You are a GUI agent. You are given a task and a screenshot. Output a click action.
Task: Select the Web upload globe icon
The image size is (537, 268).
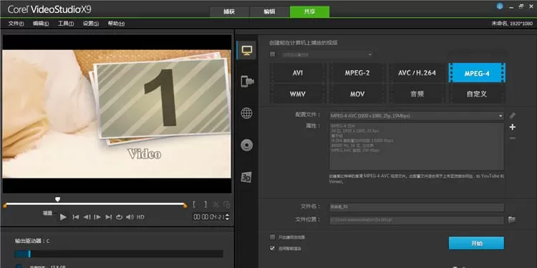(x=246, y=113)
